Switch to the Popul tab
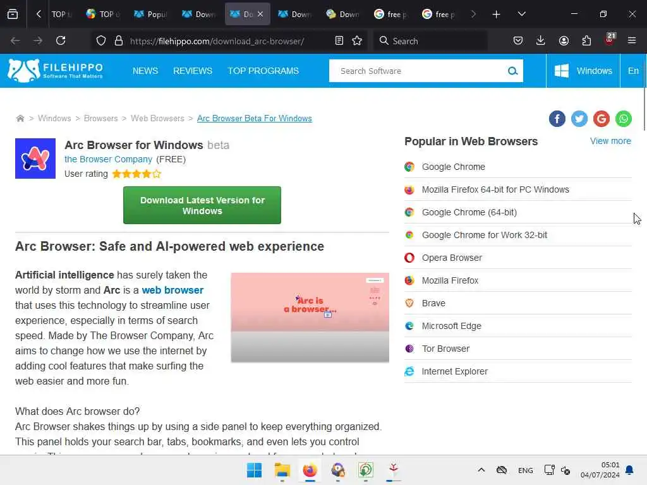The width and height of the screenshot is (647, 485). point(151,15)
